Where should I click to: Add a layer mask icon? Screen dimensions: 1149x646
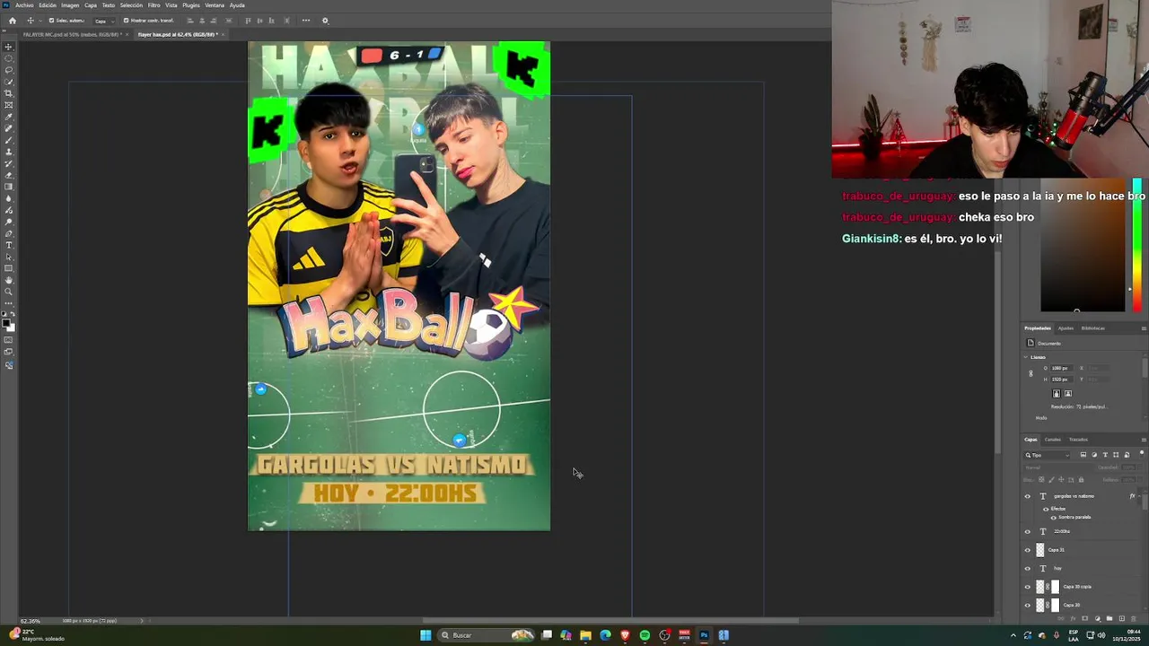1084,618
